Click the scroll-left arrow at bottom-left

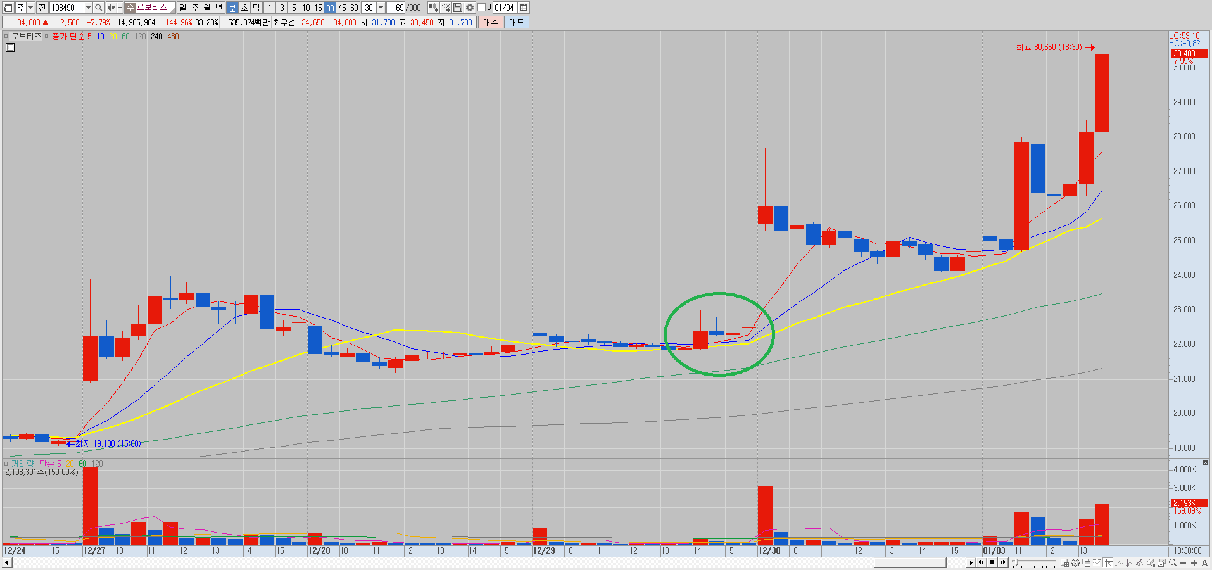tap(6, 562)
